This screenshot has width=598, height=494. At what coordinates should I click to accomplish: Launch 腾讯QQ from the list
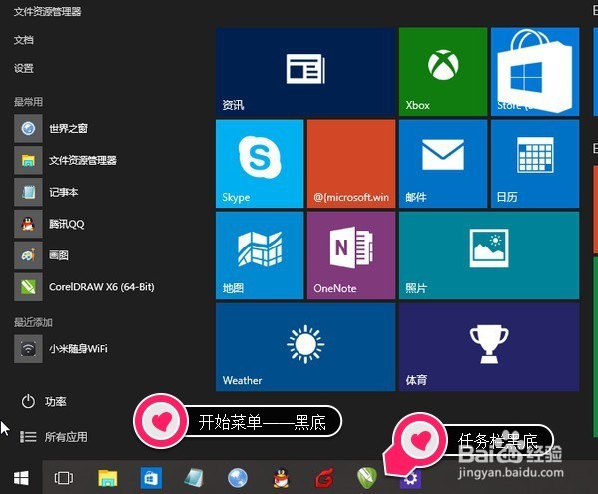click(49, 224)
